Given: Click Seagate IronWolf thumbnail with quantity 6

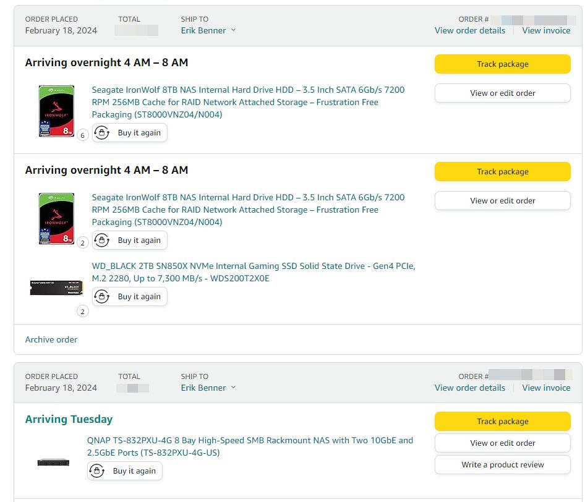Looking at the screenshot, I should [x=57, y=111].
